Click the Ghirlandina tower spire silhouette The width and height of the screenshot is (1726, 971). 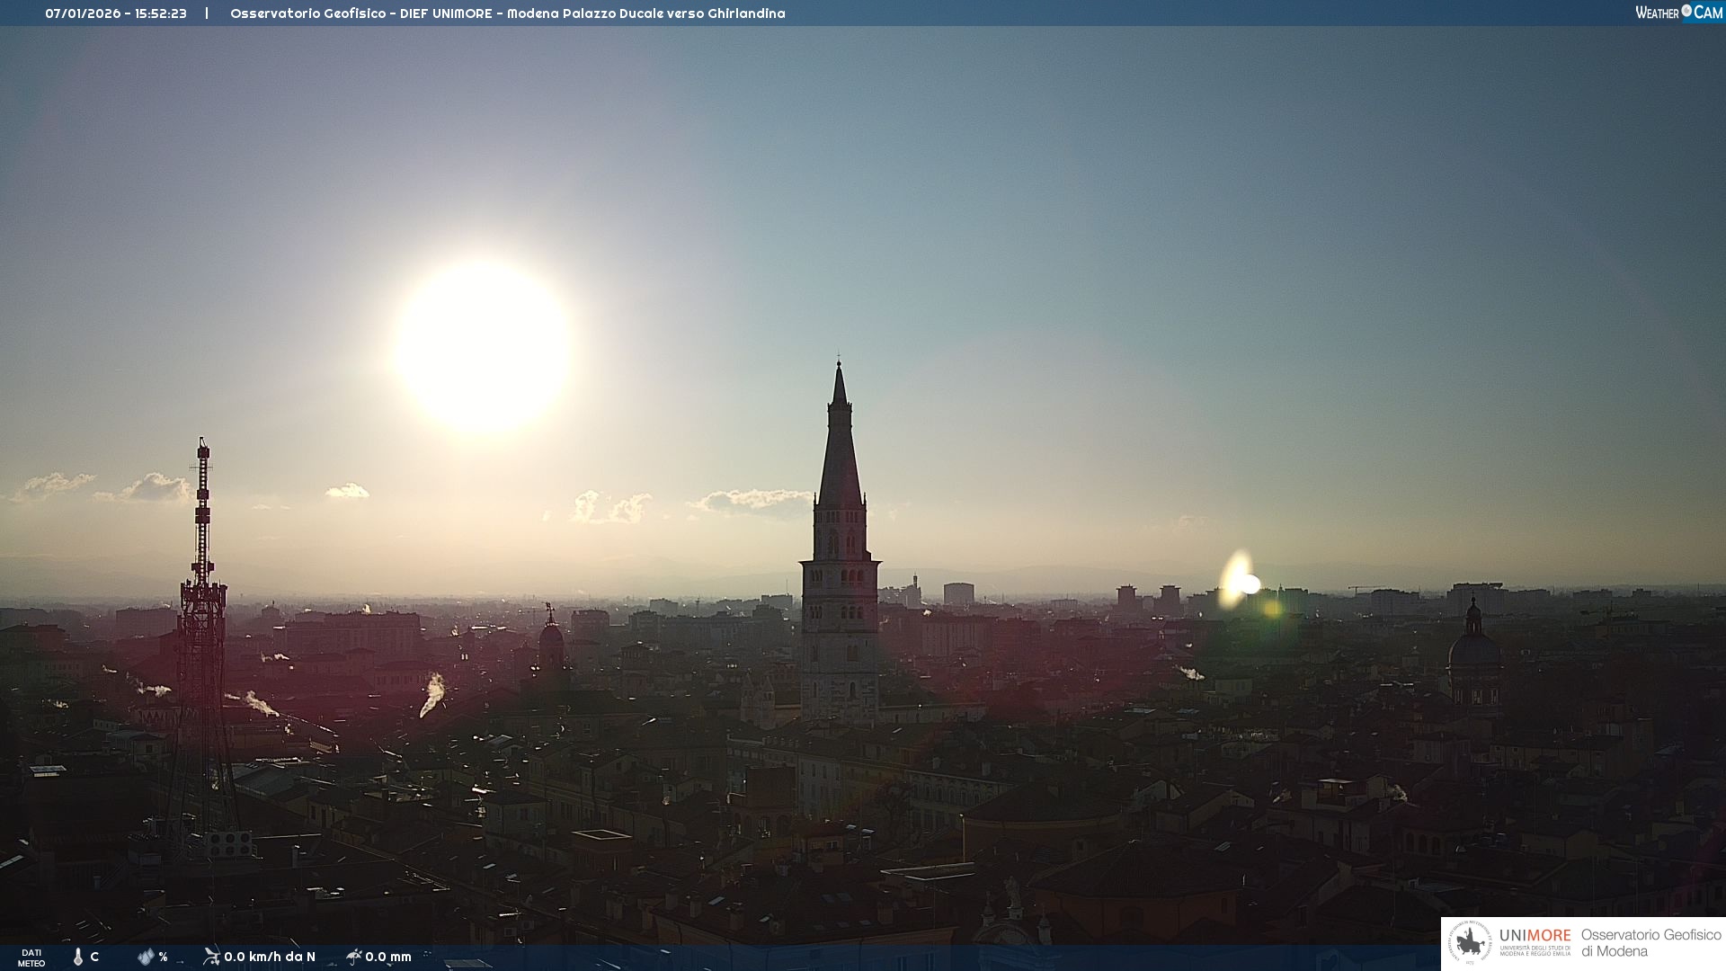840,450
